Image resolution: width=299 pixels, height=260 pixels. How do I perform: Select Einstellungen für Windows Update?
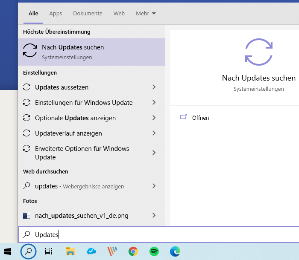pyautogui.click(x=84, y=102)
